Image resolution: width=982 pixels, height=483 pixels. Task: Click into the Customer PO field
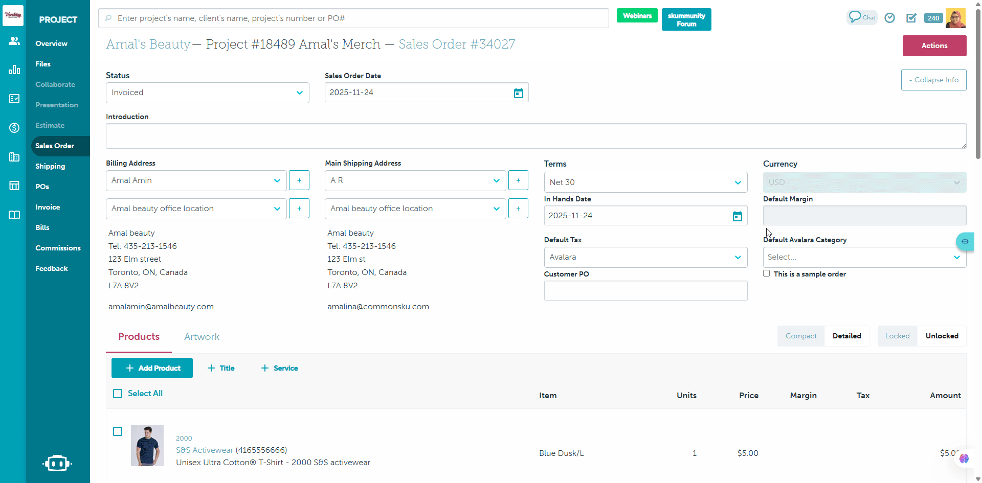(645, 291)
